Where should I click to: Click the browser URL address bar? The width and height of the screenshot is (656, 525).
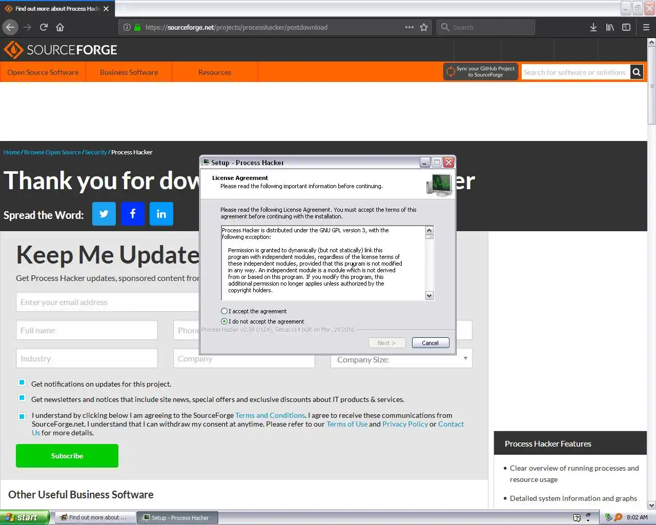[x=274, y=27]
